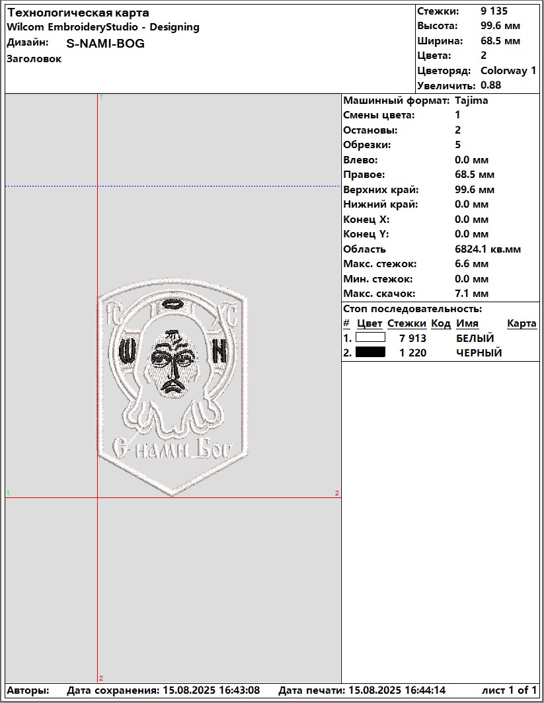The image size is (544, 703).
Task: Select the design name S-NAMI-BOG
Action: pyautogui.click(x=105, y=44)
